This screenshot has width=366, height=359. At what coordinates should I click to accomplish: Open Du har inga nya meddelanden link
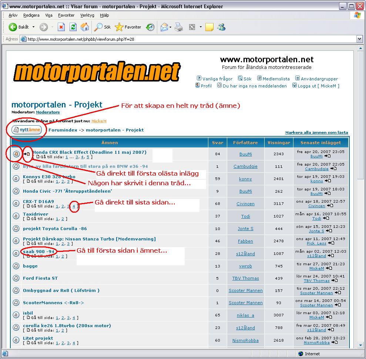coord(255,86)
